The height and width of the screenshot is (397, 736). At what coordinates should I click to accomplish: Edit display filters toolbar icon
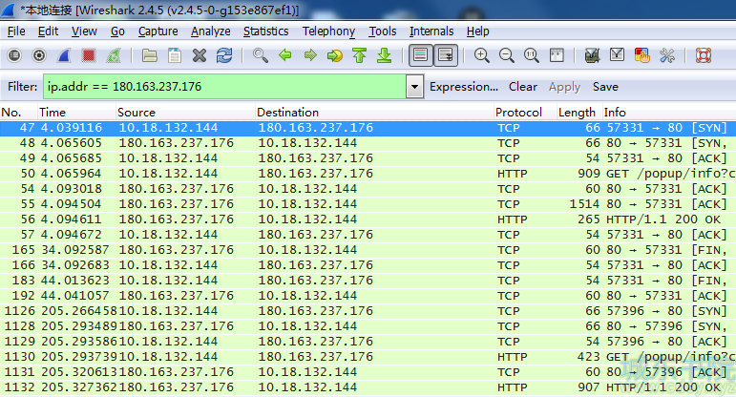(618, 56)
